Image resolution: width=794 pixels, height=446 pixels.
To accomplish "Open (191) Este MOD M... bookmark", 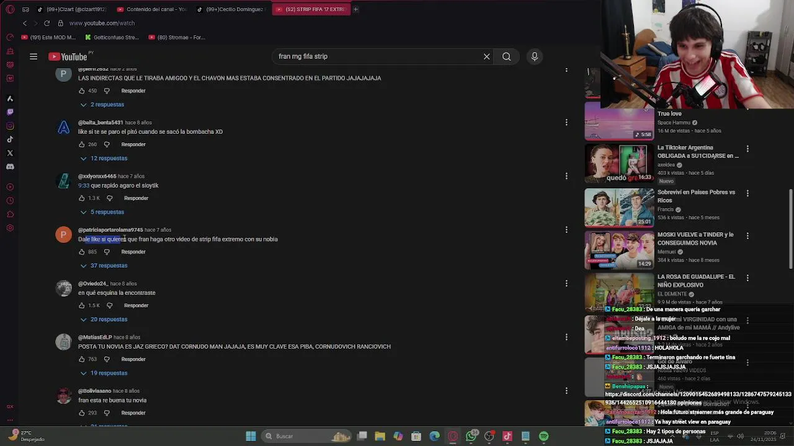I will click(48, 37).
